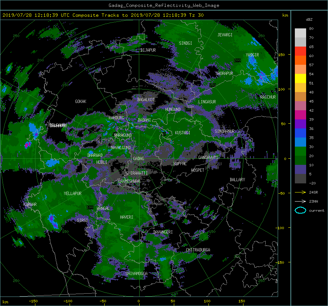Click the KUSTAGI city label
Screen dimensions: 328x306
pyautogui.click(x=183, y=133)
